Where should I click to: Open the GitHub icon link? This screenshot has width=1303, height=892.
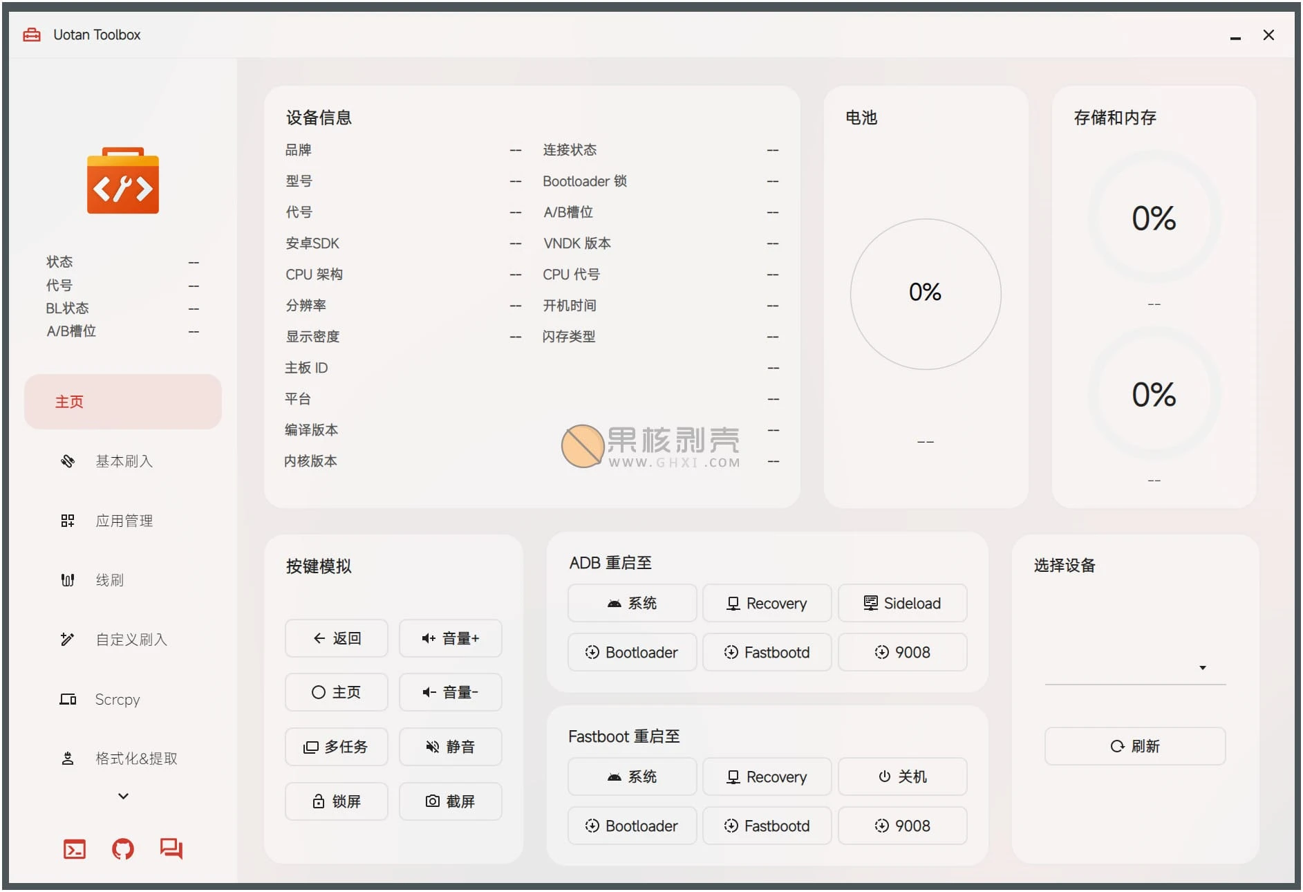point(123,848)
